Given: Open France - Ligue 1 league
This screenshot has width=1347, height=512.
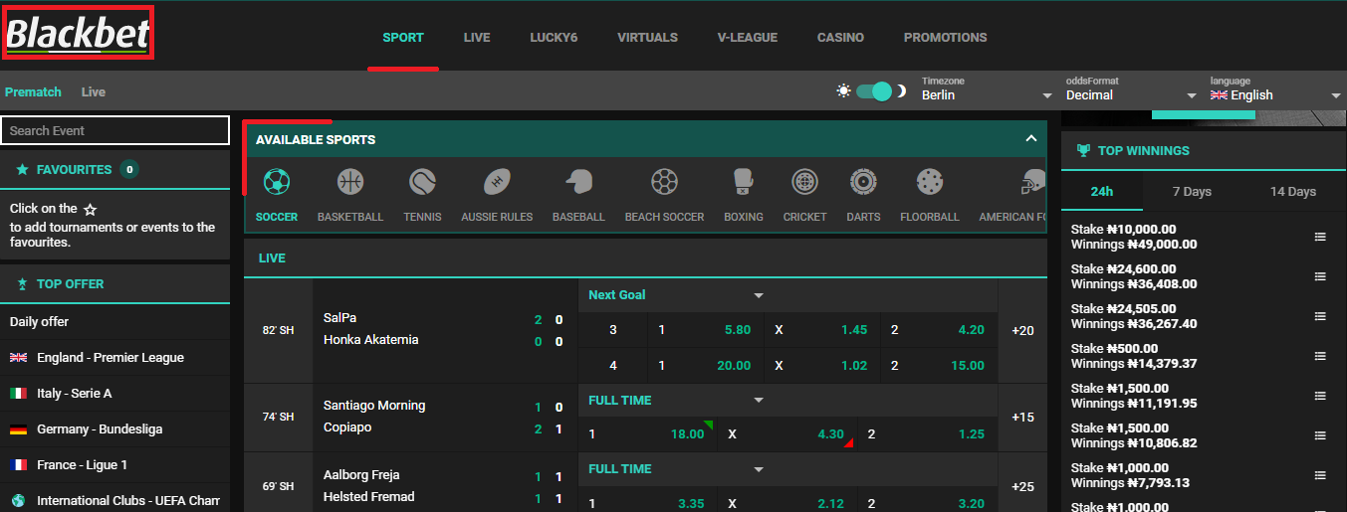Looking at the screenshot, I should pos(114,465).
